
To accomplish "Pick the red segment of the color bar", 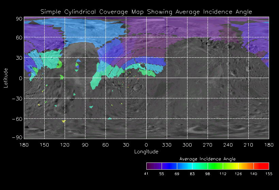I will click(261, 166).
